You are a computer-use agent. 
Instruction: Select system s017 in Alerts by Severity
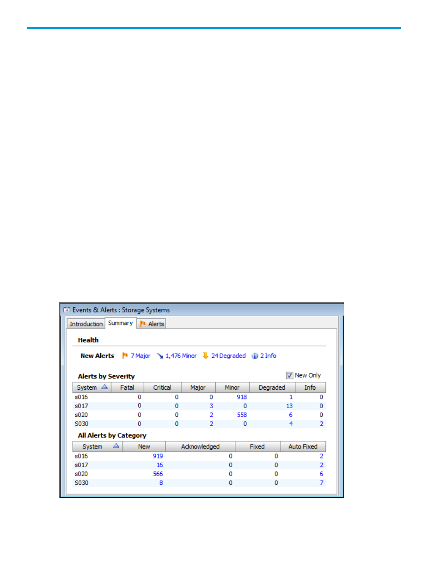pos(81,406)
